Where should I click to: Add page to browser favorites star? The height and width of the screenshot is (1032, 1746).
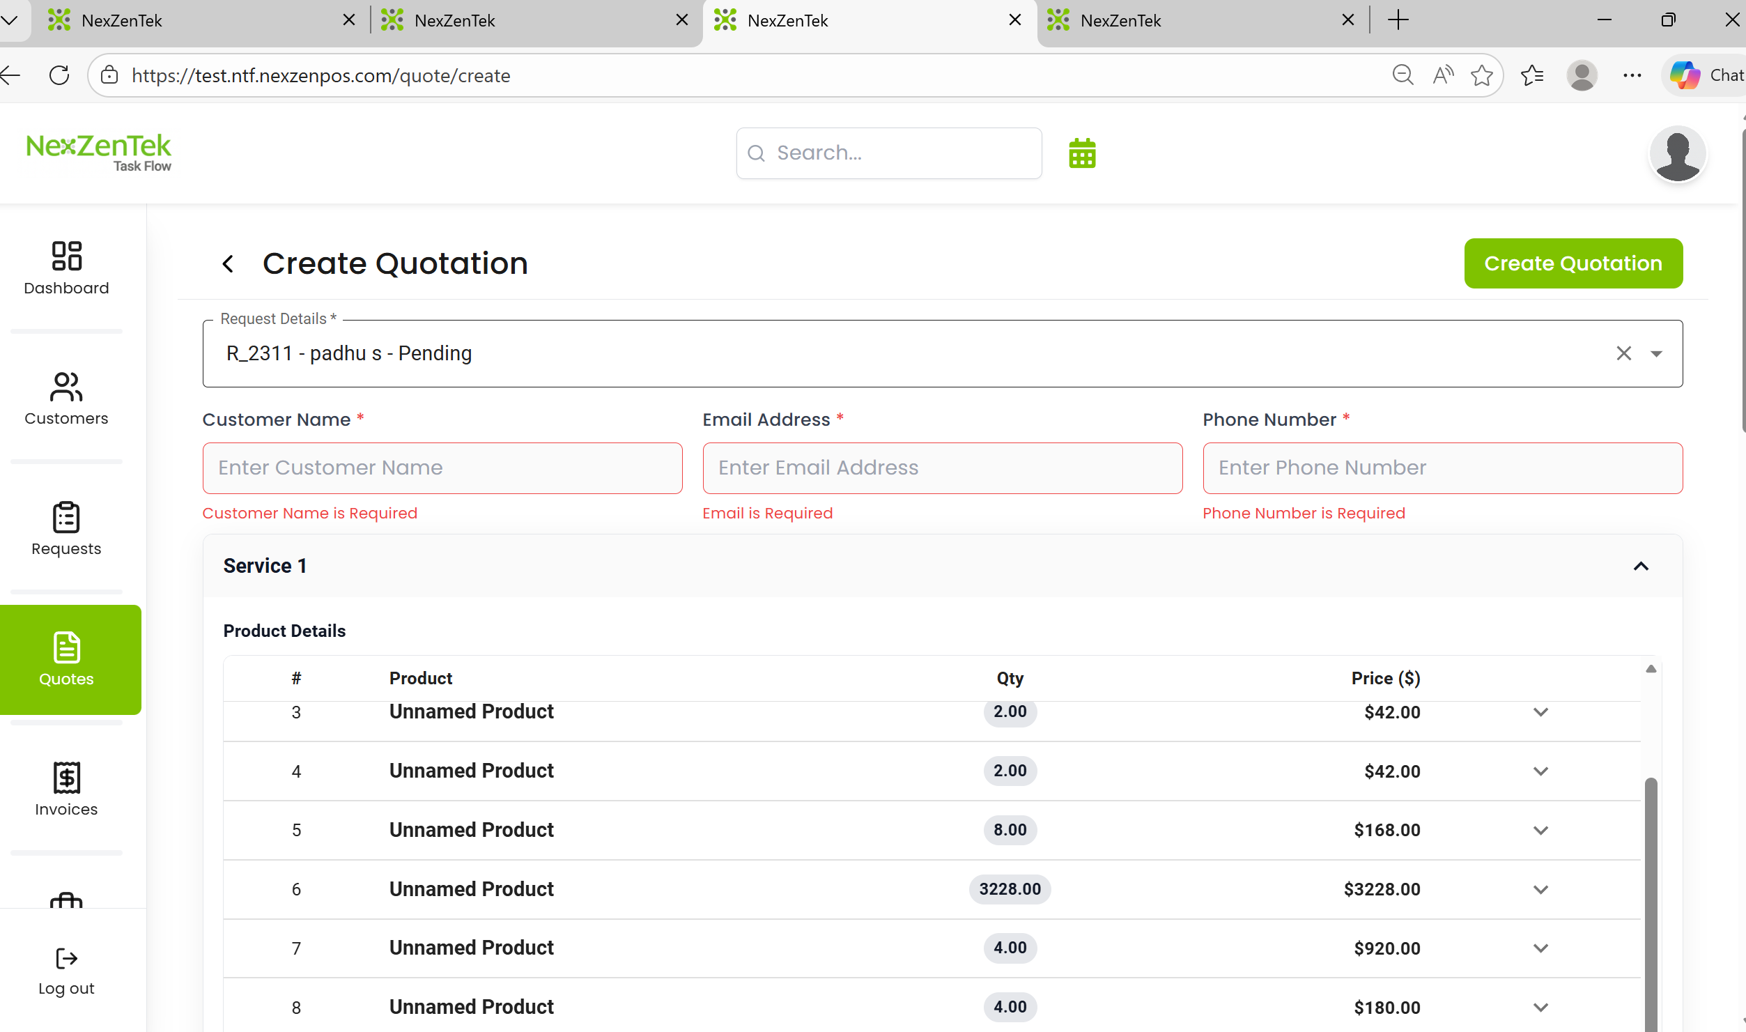pos(1482,75)
